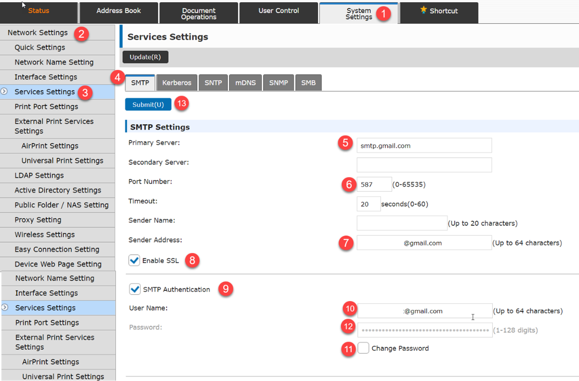Click the "seconds(0-60)" timeout text
Screen dimensions: 579x381
(x=404, y=204)
